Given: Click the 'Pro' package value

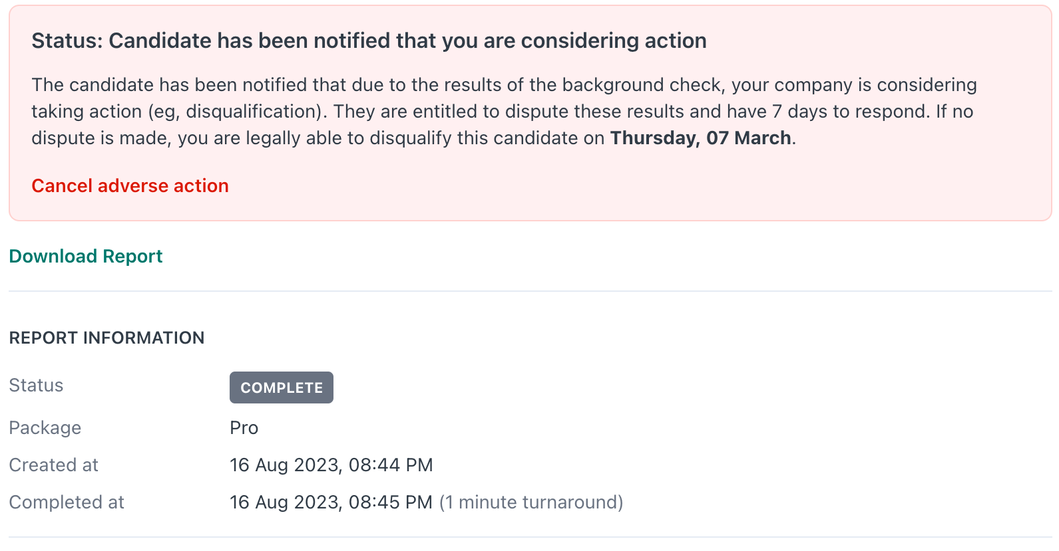Looking at the screenshot, I should (244, 428).
